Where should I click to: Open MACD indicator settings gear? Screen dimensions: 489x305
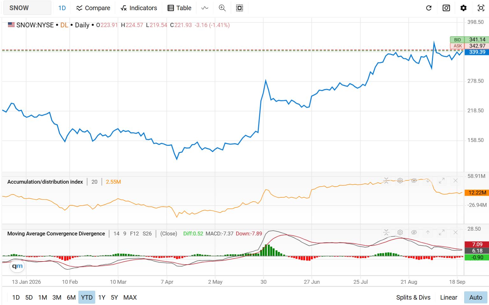(x=400, y=233)
